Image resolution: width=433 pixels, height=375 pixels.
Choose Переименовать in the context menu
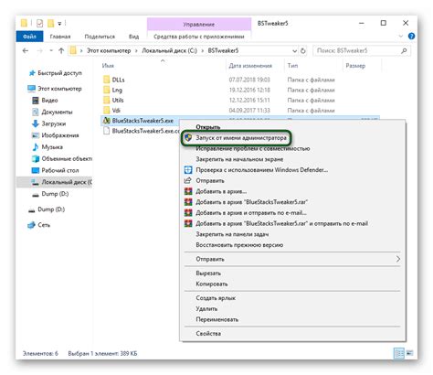[x=216, y=319]
